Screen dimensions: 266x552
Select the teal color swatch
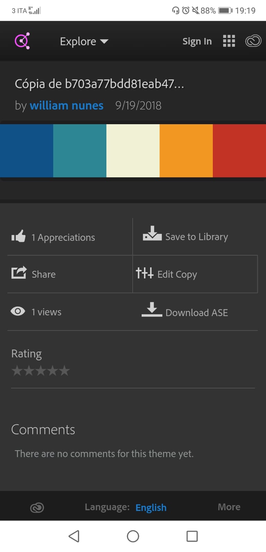pos(80,151)
